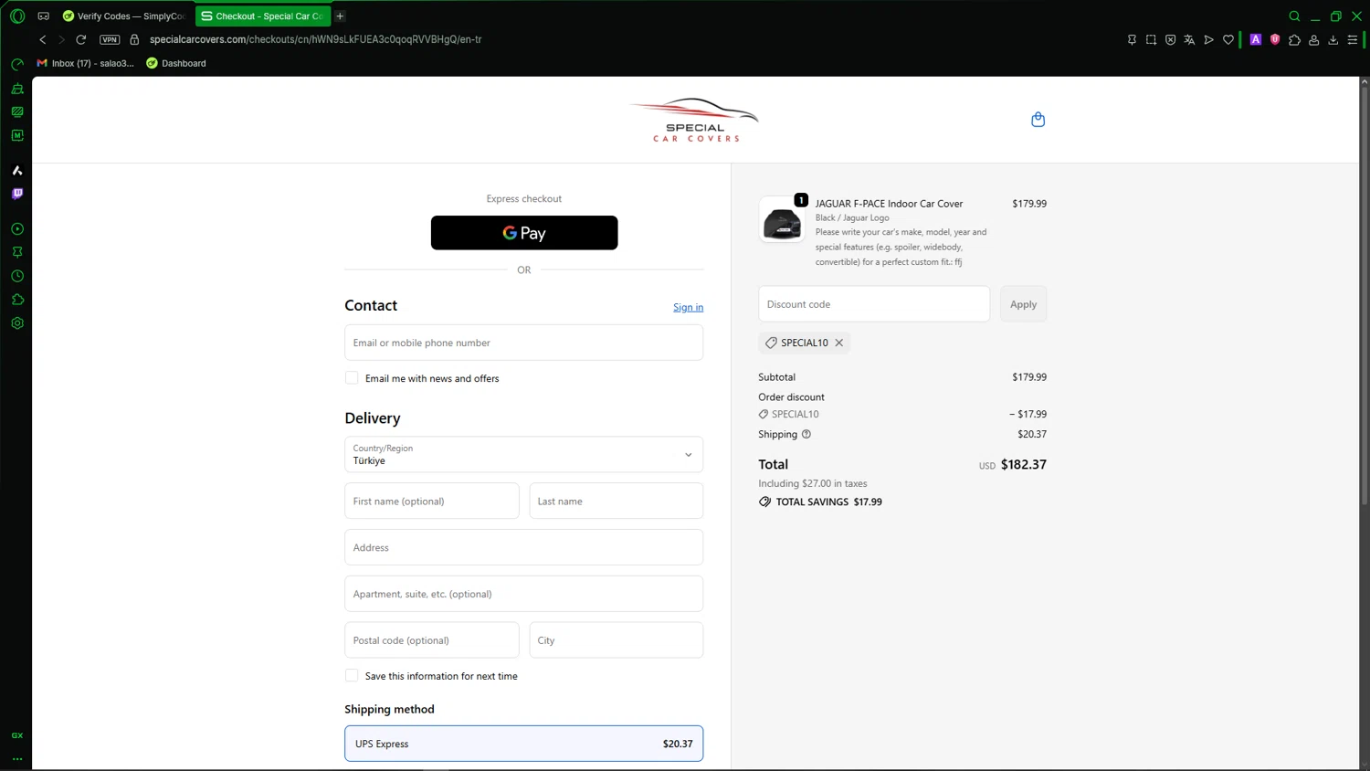Image resolution: width=1370 pixels, height=771 pixels.
Task: Click the pin icon in the address bar
Action: point(1132,39)
